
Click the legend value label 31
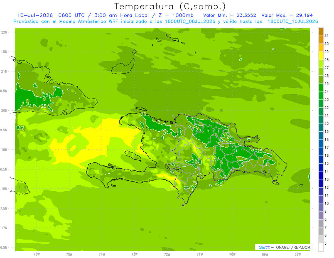click(327, 36)
